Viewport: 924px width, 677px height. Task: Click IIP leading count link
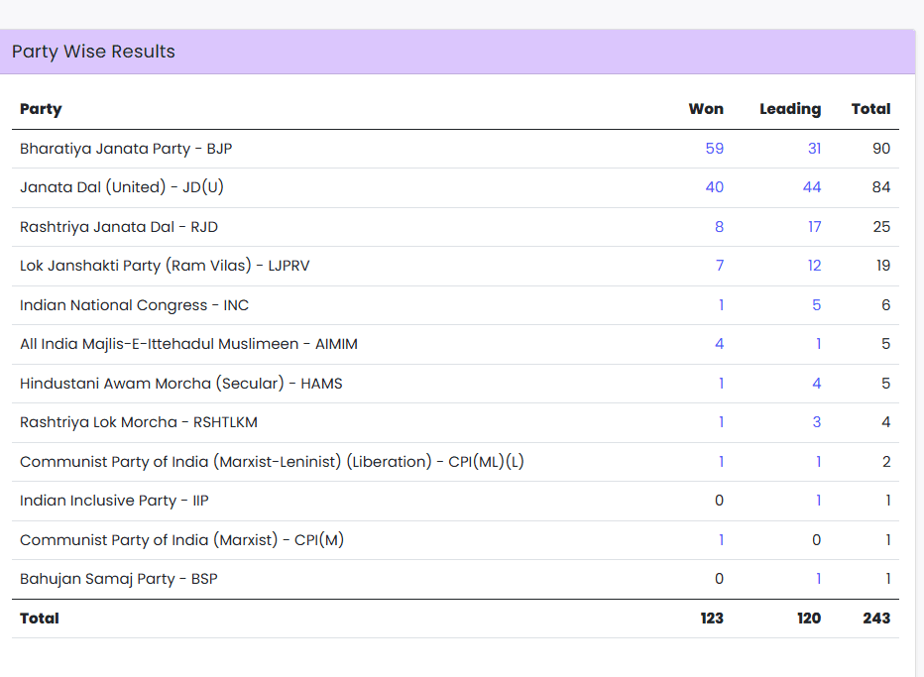819,501
